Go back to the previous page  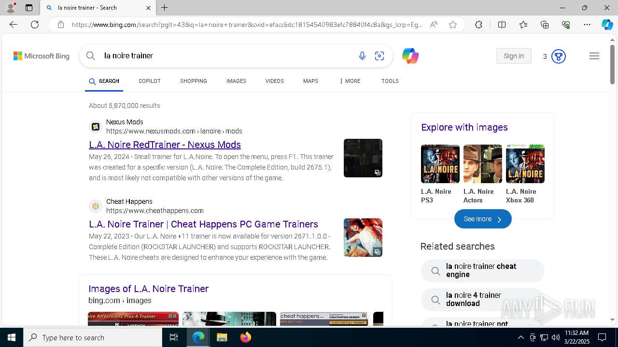click(x=14, y=25)
